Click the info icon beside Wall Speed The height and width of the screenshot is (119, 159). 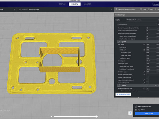[x=144, y=50]
